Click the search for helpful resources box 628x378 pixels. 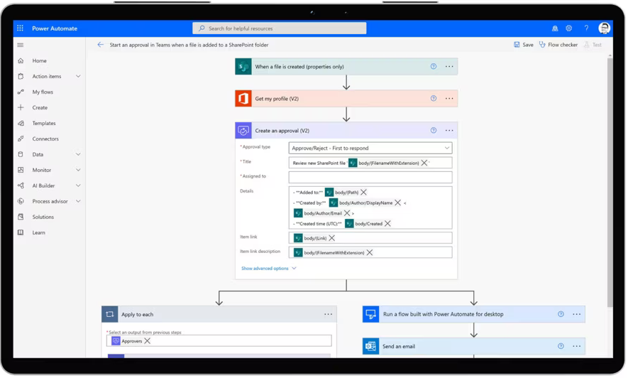(280, 28)
